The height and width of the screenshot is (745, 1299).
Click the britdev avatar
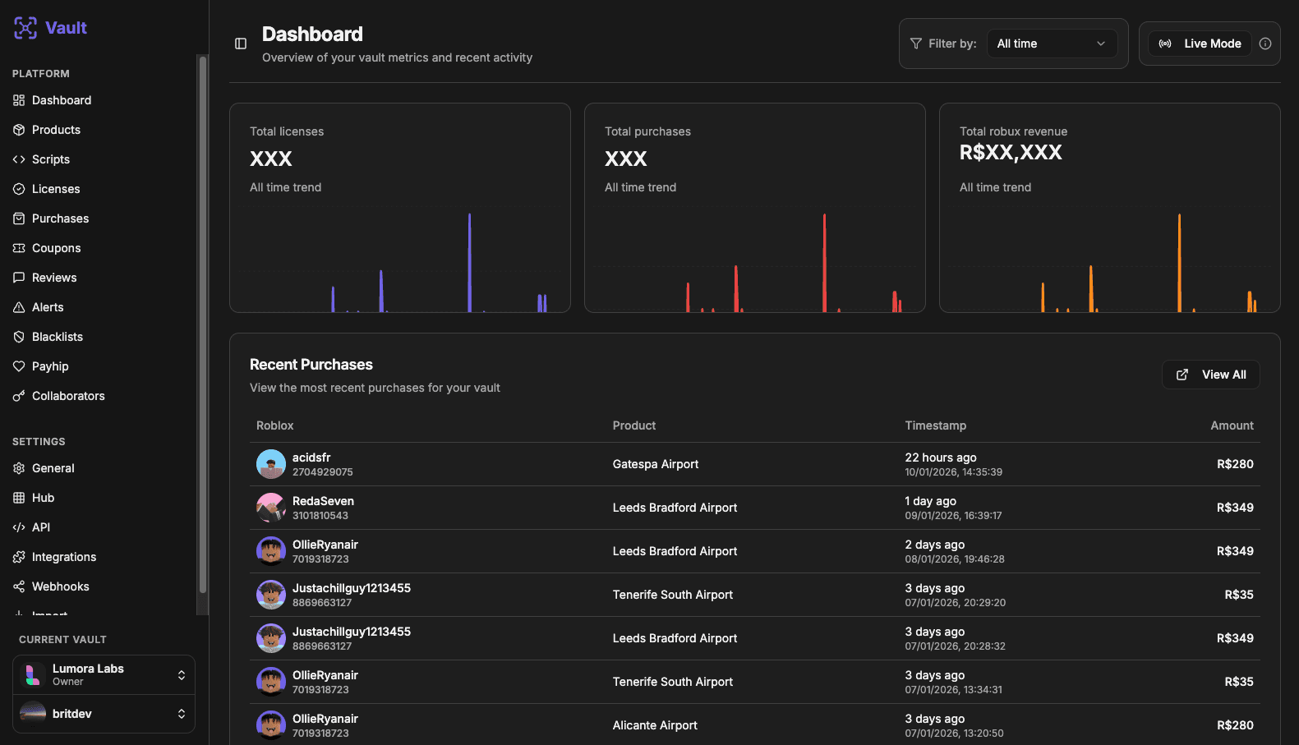click(33, 714)
